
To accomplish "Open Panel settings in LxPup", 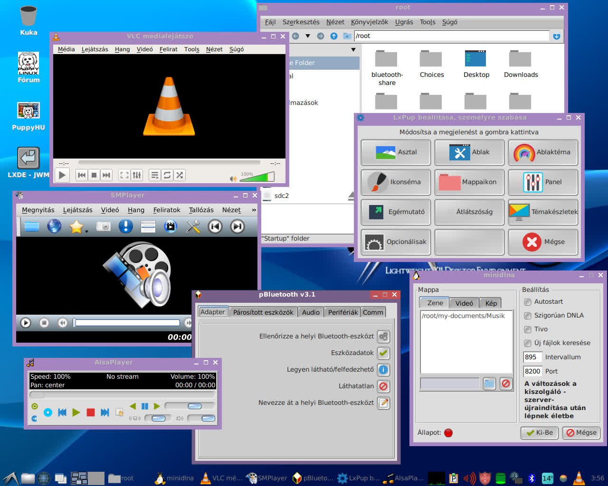I will (x=543, y=182).
